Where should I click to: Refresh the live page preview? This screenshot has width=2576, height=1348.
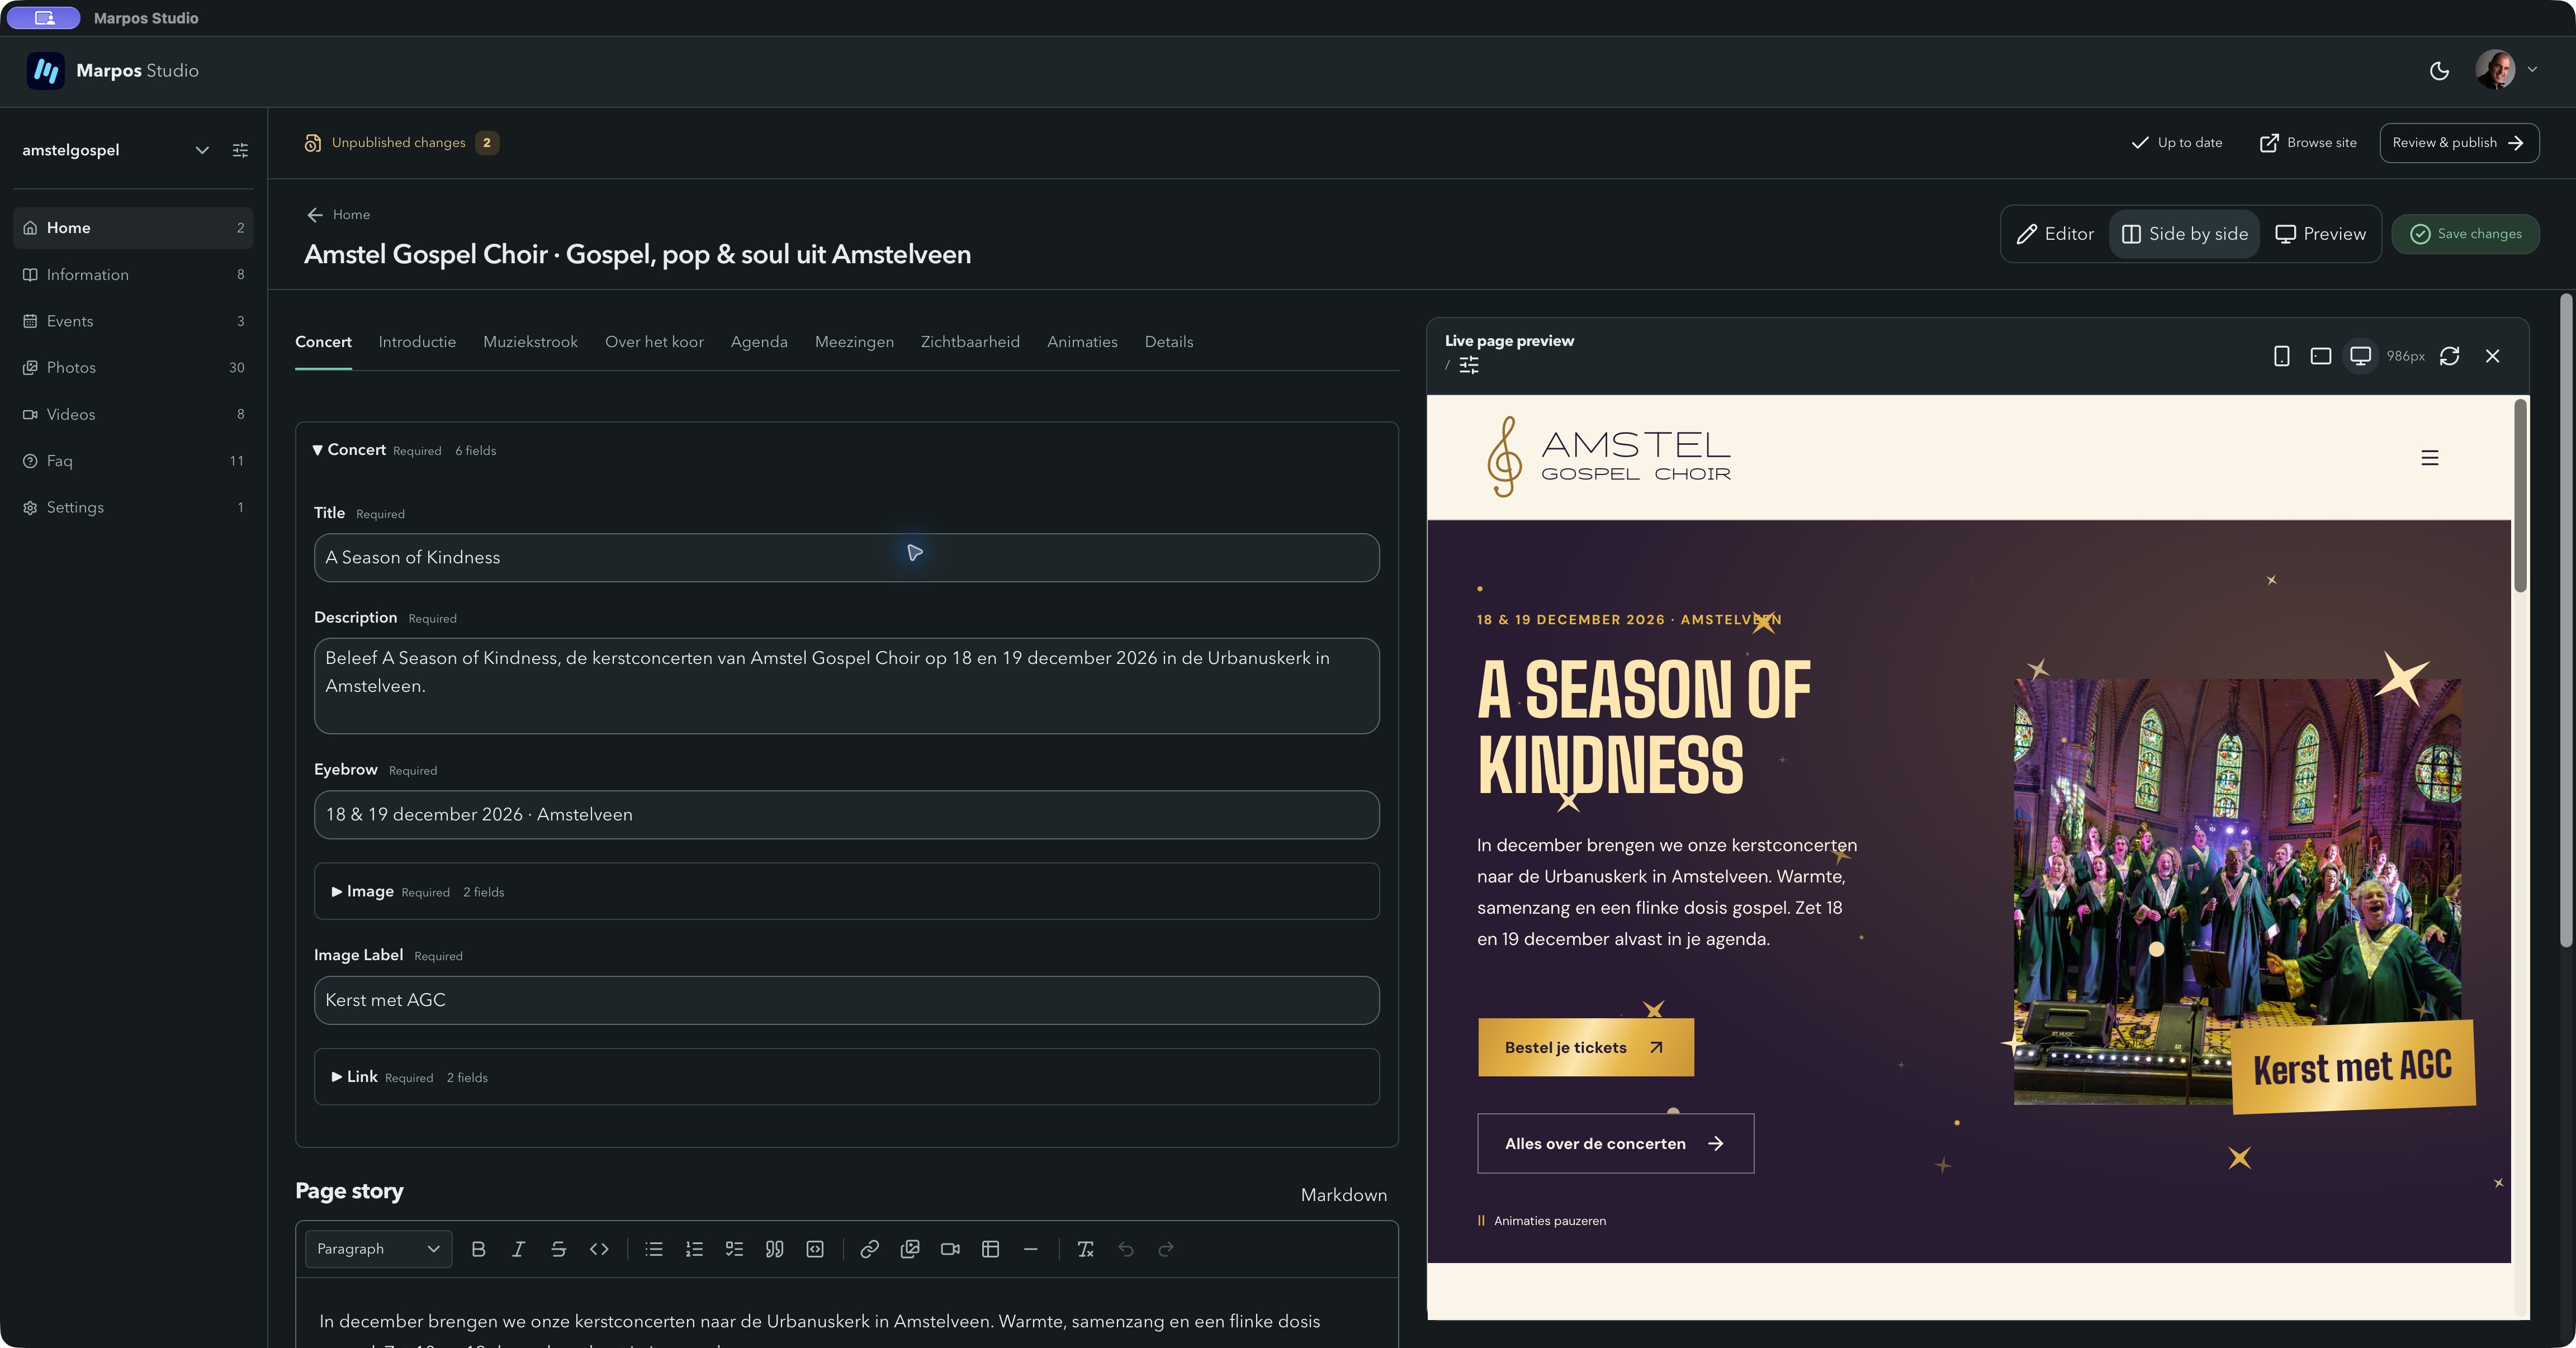coord(2449,356)
